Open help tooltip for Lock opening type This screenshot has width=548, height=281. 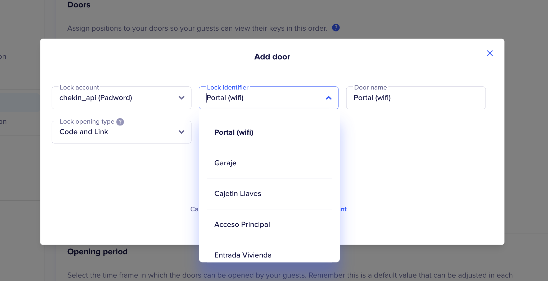(120, 122)
